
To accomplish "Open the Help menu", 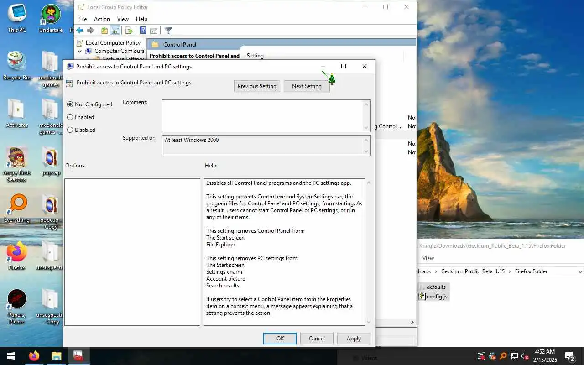I will coord(141,19).
